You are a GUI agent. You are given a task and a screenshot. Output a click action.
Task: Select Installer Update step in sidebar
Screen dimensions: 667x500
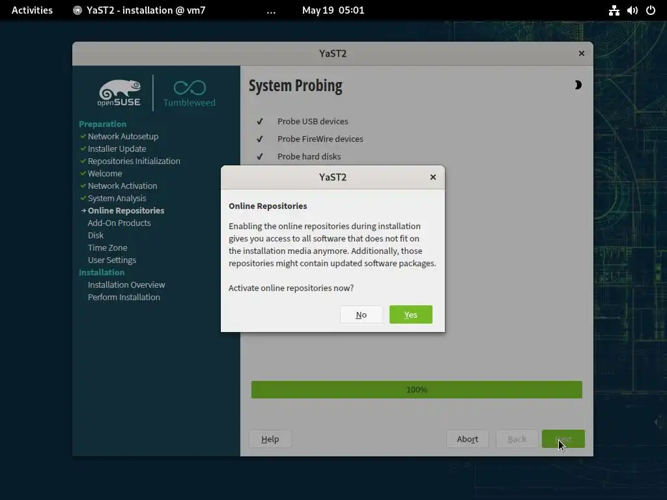point(117,149)
